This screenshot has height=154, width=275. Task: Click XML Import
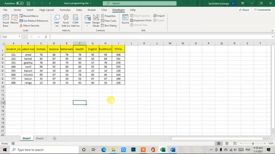click(159, 16)
